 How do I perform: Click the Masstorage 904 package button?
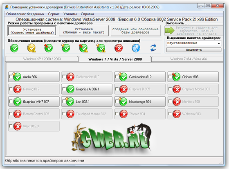coord(140,101)
